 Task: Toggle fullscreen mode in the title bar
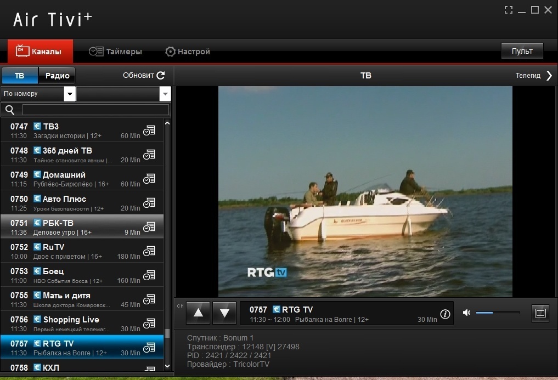coord(509,10)
